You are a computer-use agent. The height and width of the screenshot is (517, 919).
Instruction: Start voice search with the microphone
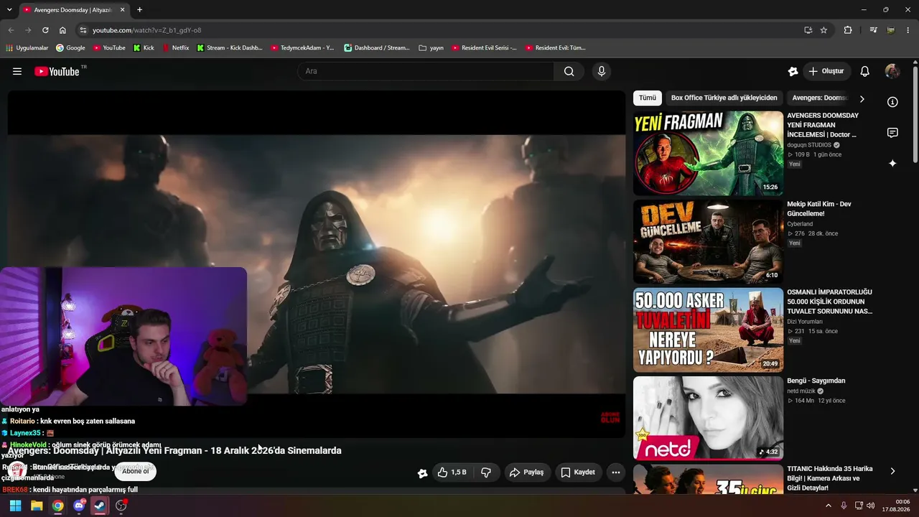[602, 71]
